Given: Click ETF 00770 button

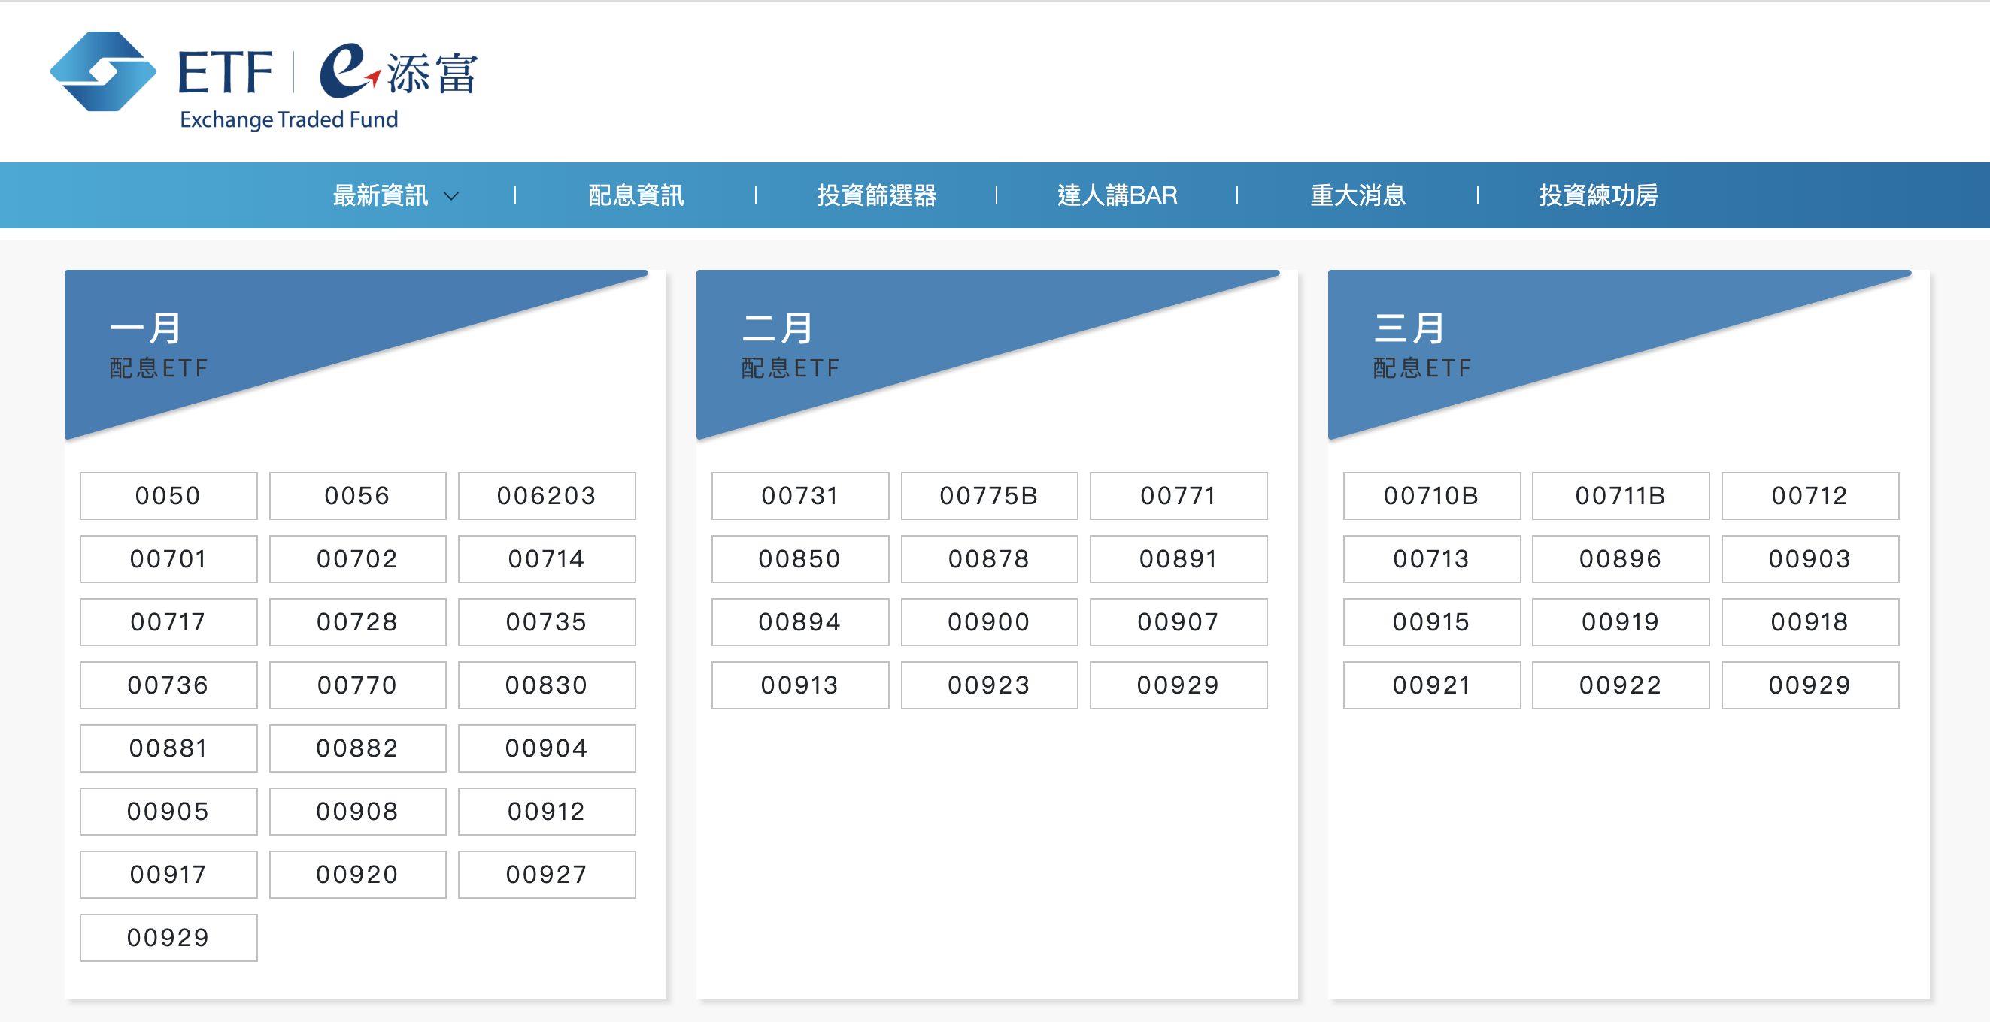Looking at the screenshot, I should (x=358, y=685).
